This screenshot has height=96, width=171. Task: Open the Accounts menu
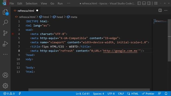(5, 75)
